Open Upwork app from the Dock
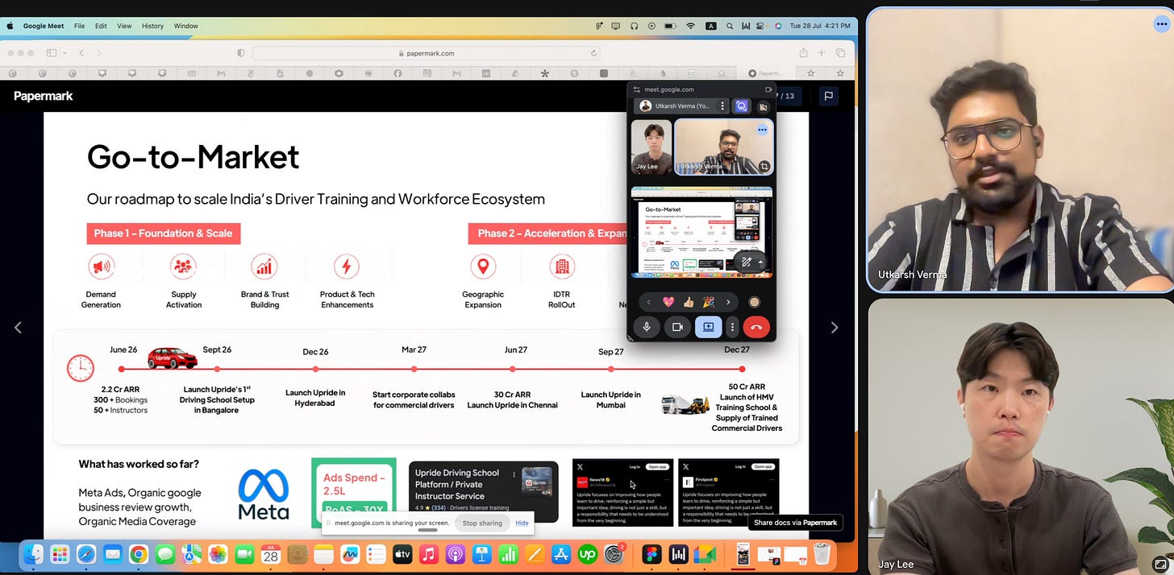Viewport: 1174px width, 575px height. click(x=588, y=554)
